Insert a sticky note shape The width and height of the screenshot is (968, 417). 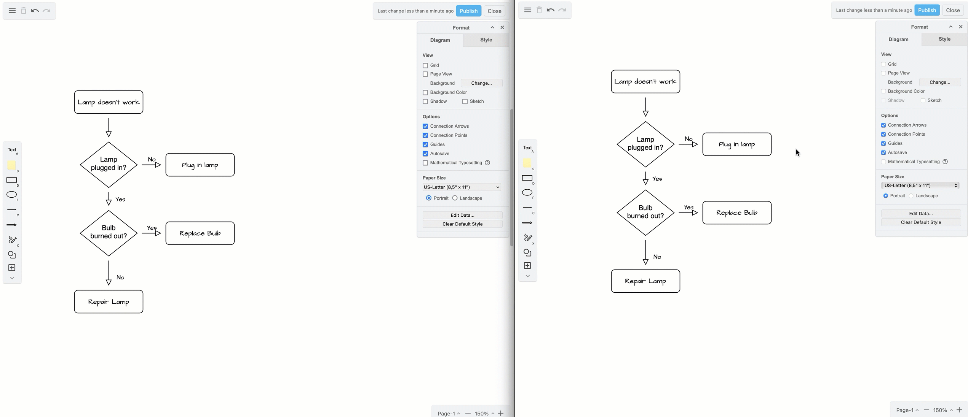[12, 165]
